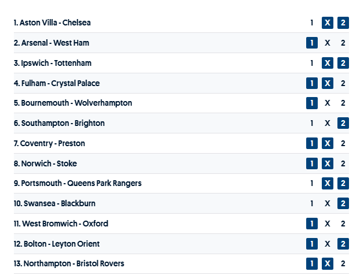Select away win for Arsenal - West Ham
This screenshot has width=360, height=279.
343,43
